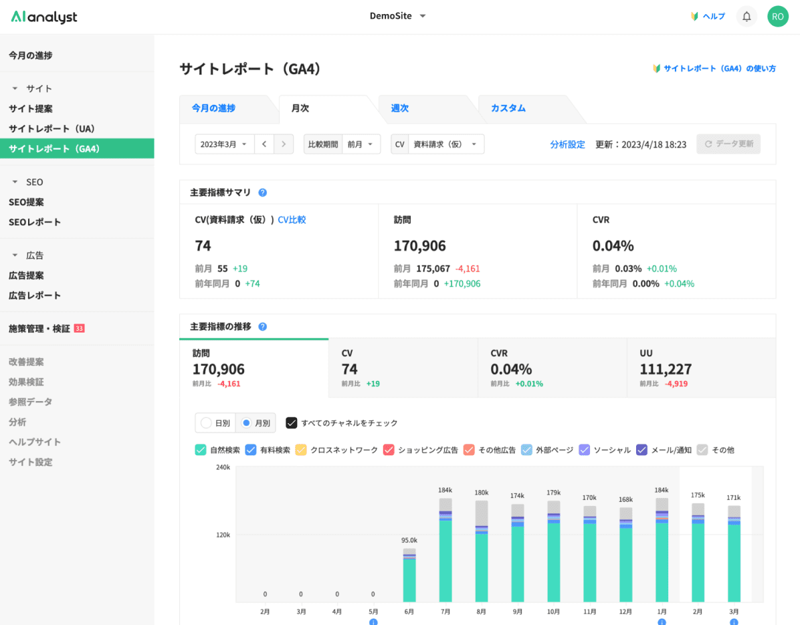Switch to the カスタム tab
The image size is (800, 625).
coord(508,108)
